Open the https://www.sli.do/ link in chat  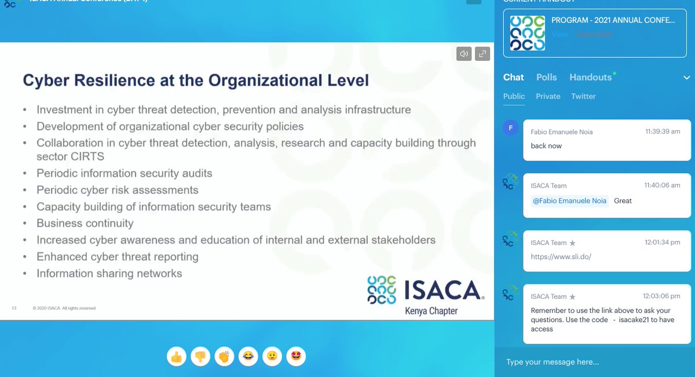(561, 257)
